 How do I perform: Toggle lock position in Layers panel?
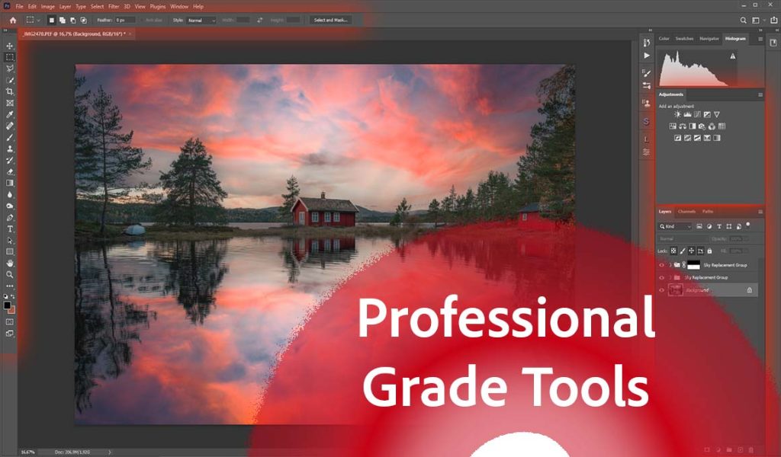click(691, 251)
